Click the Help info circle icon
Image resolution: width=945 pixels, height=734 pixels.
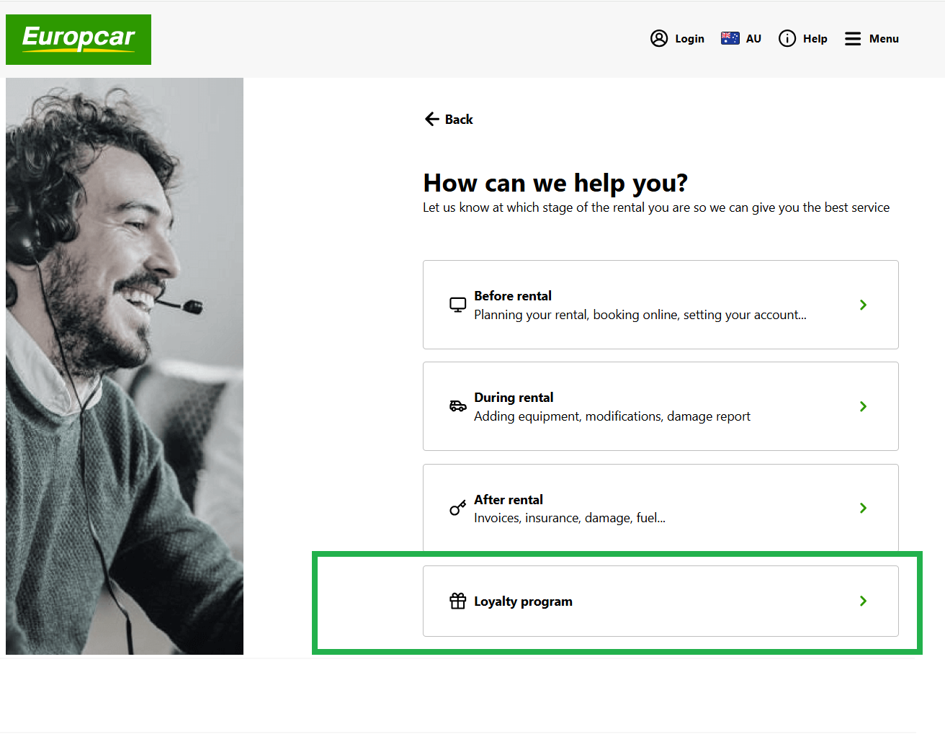point(787,38)
